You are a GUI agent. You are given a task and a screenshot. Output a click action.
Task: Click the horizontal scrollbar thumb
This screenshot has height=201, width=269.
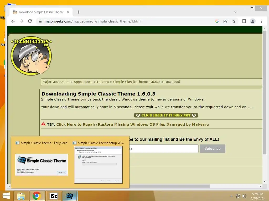point(169,186)
